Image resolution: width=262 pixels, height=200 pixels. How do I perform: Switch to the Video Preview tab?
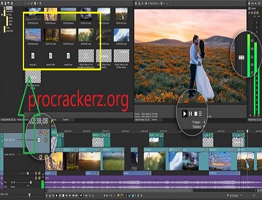[140, 120]
